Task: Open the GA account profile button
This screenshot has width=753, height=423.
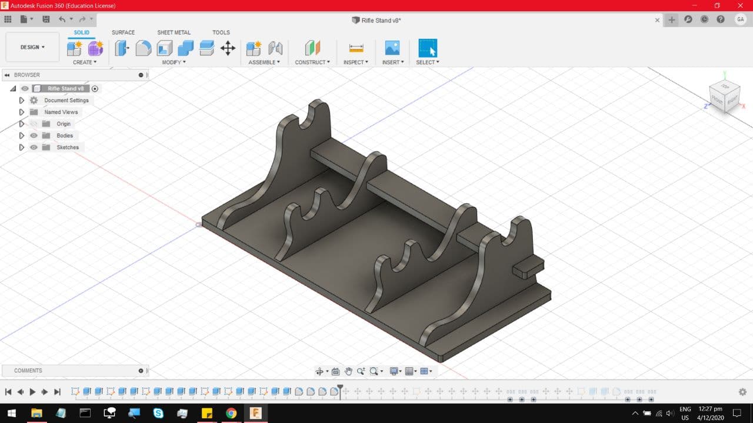Action: pyautogui.click(x=740, y=19)
